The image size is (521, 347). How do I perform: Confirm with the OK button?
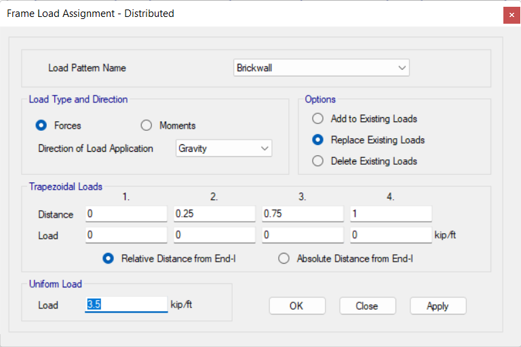pyautogui.click(x=297, y=306)
